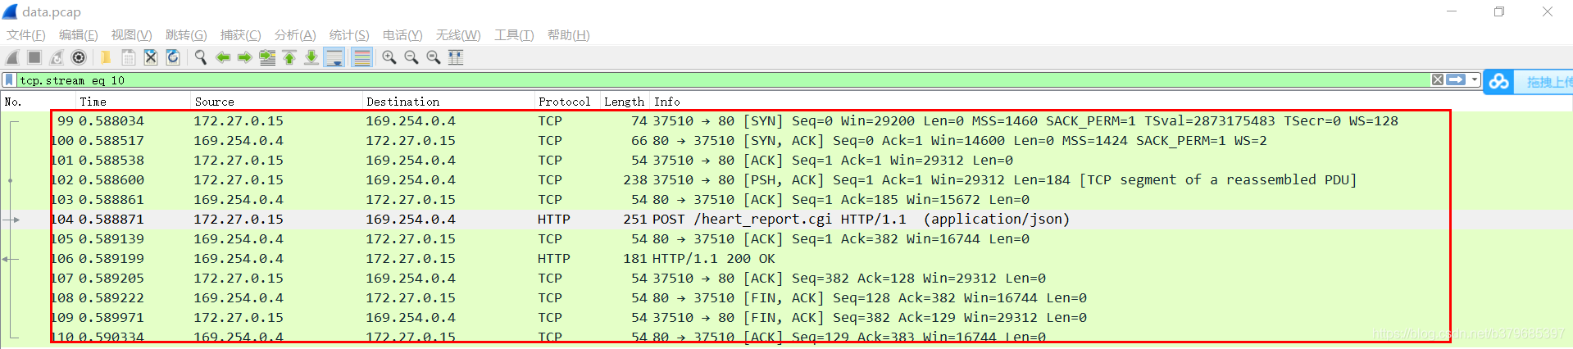Click the stop capture square icon
This screenshot has height=349, width=1573.
tap(34, 57)
